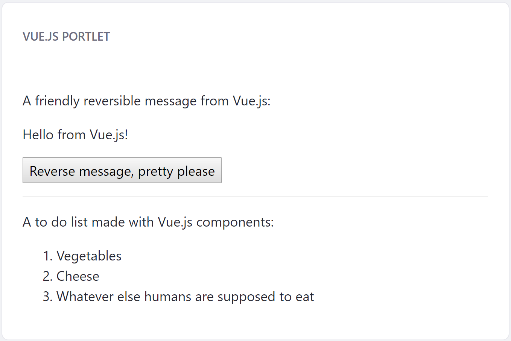Click the word components in the list intro
The image size is (511, 341).
[235, 222]
